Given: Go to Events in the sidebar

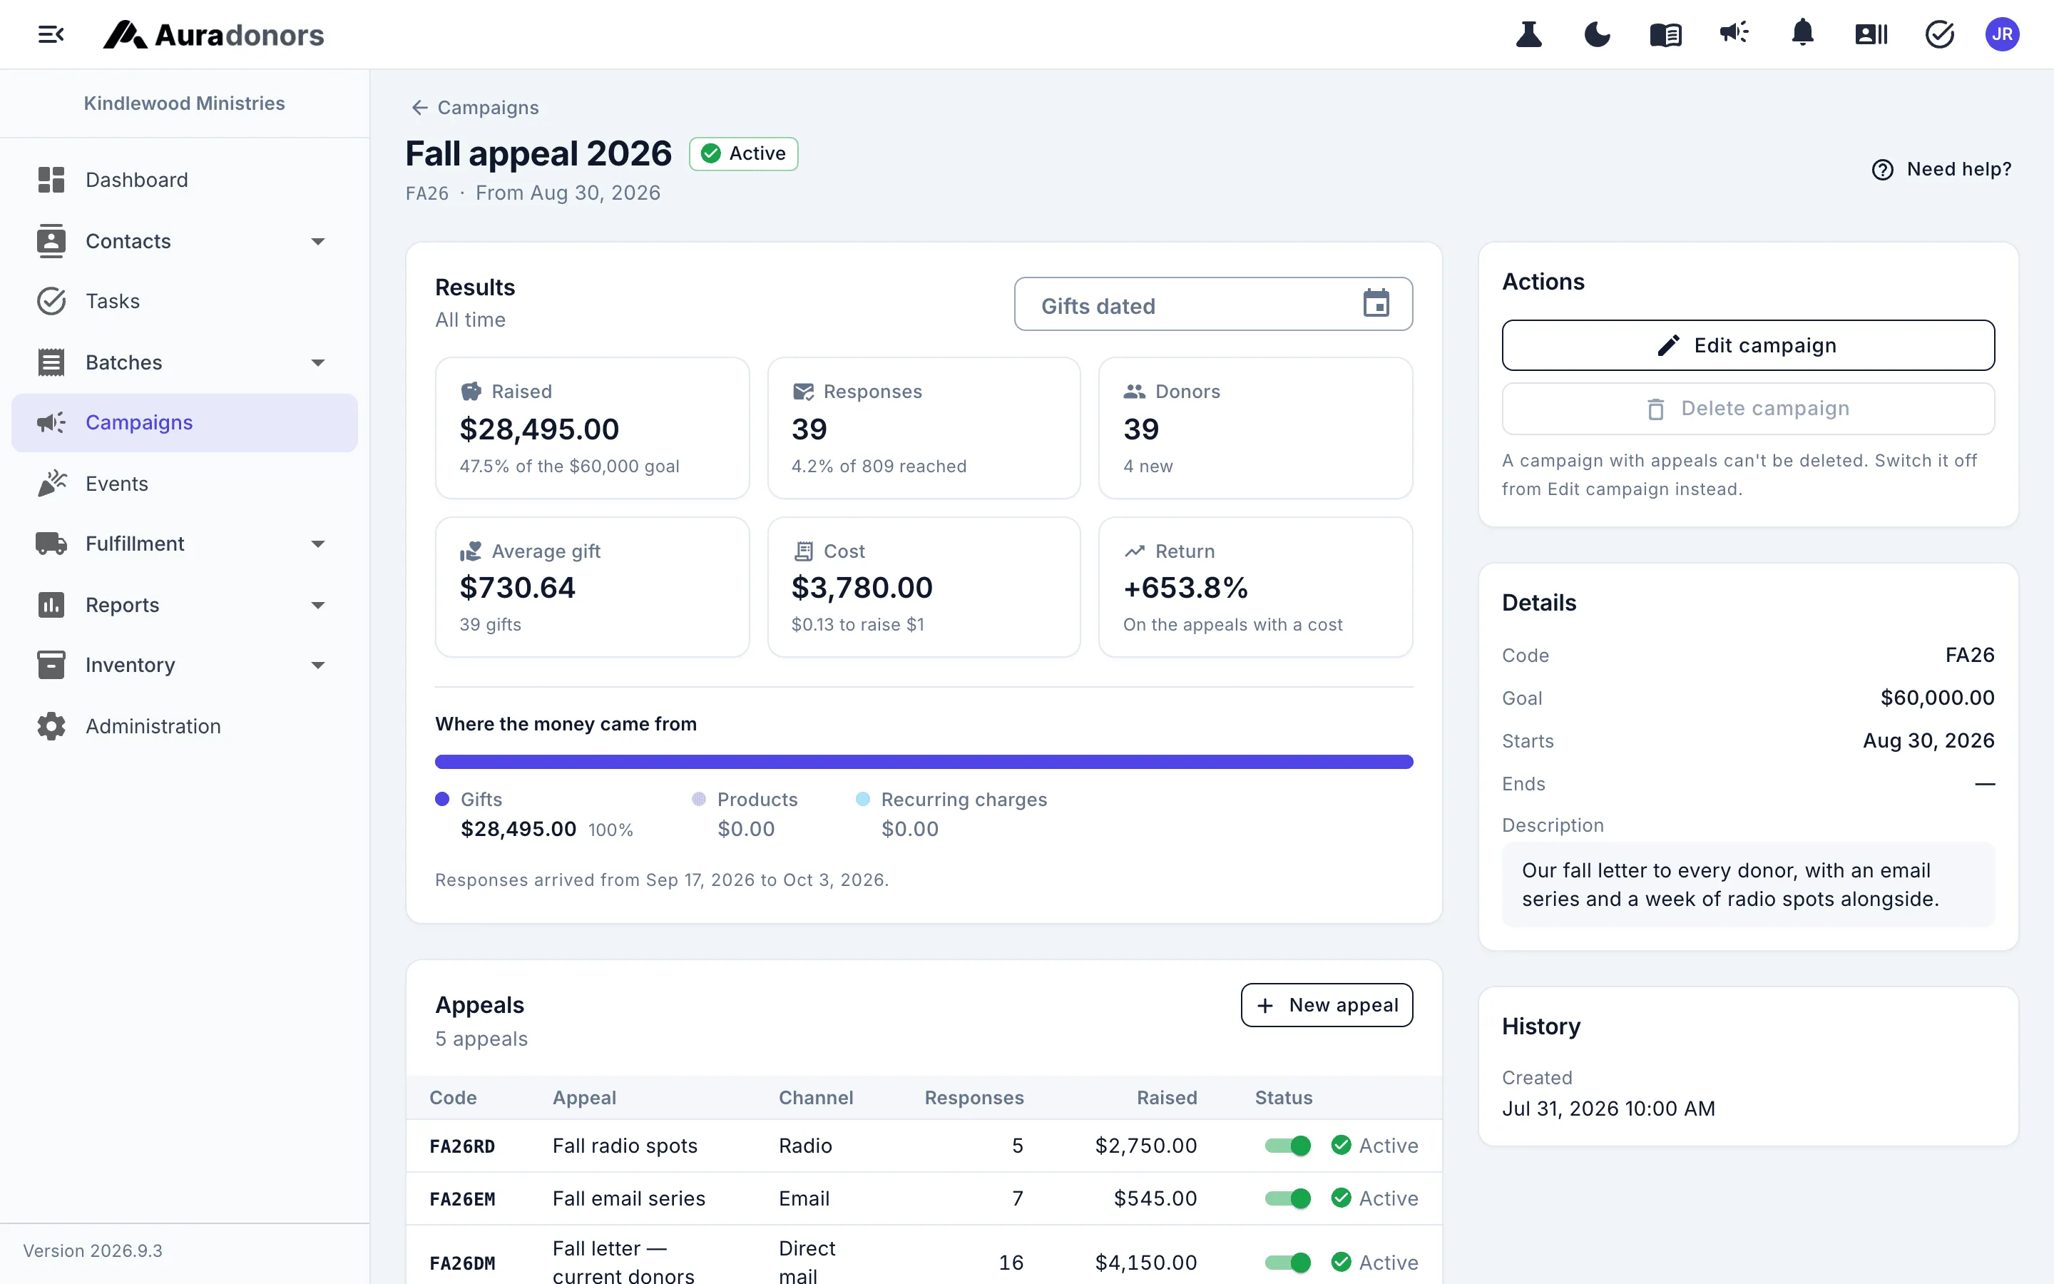Looking at the screenshot, I should pos(184,483).
